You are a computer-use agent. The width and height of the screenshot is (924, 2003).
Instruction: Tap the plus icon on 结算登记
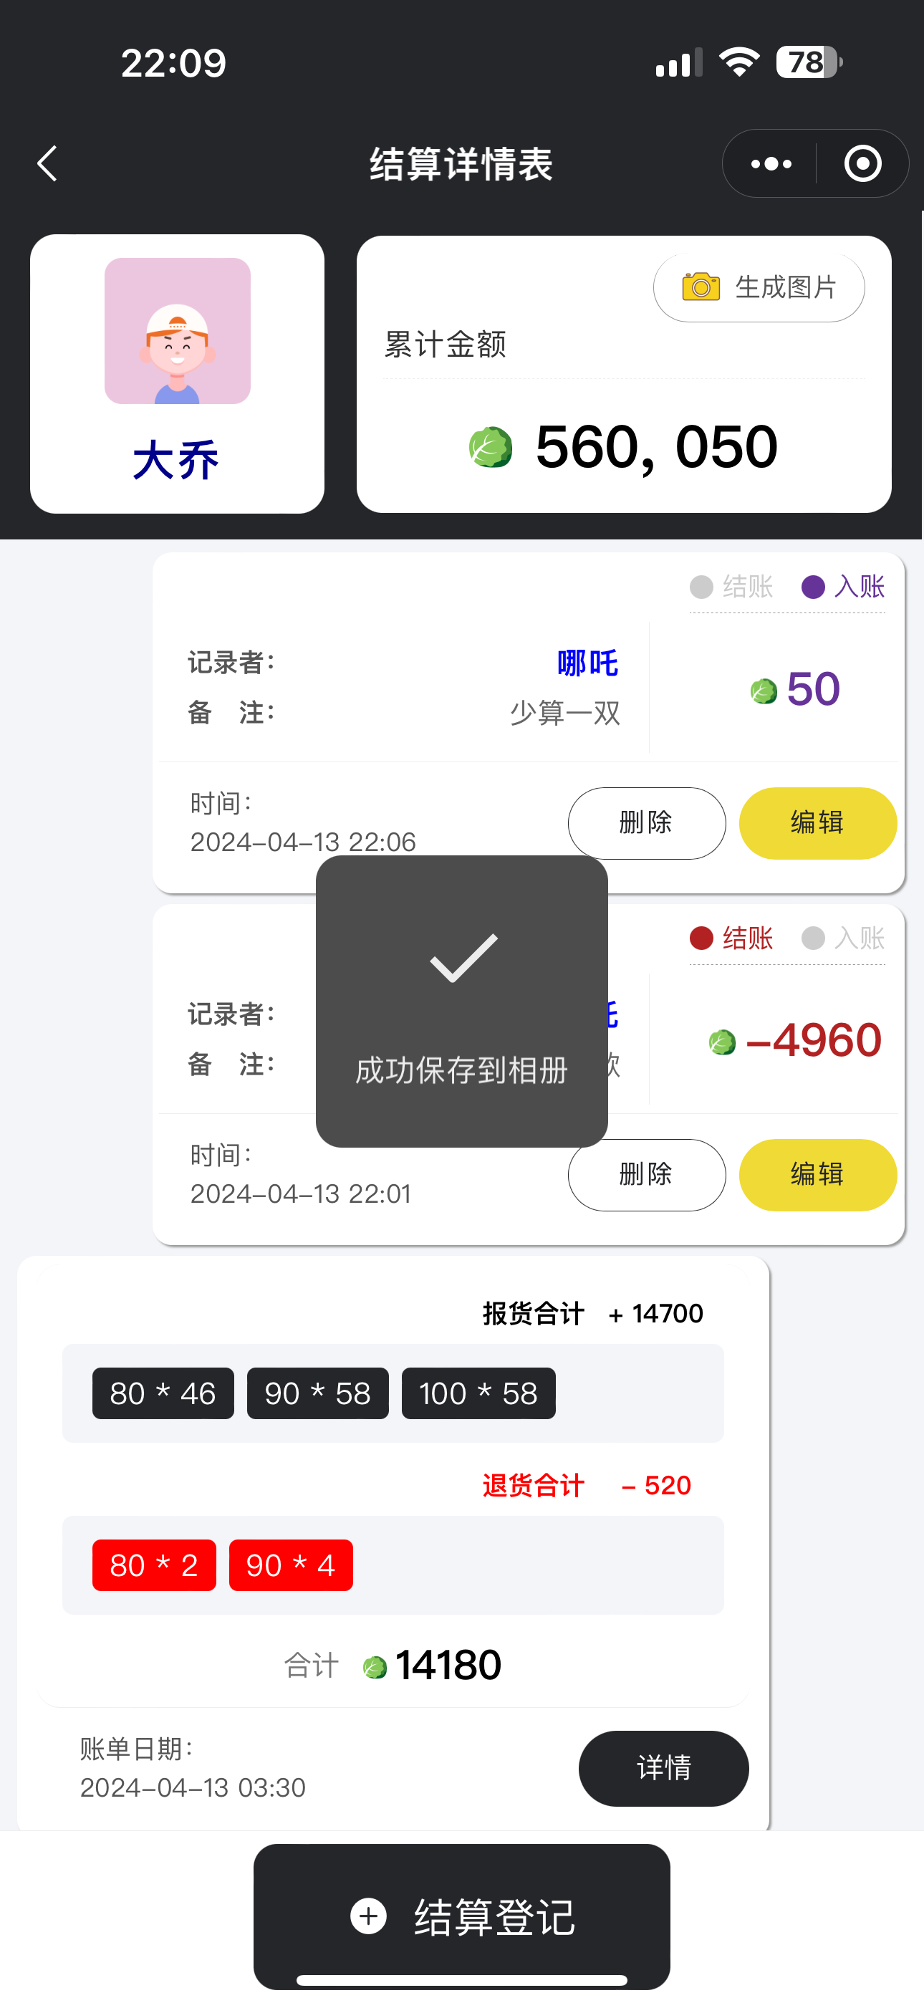coord(369,1916)
